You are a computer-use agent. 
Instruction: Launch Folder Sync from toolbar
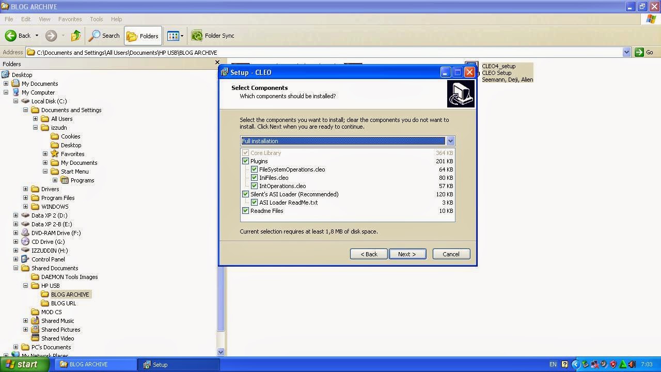tap(213, 36)
